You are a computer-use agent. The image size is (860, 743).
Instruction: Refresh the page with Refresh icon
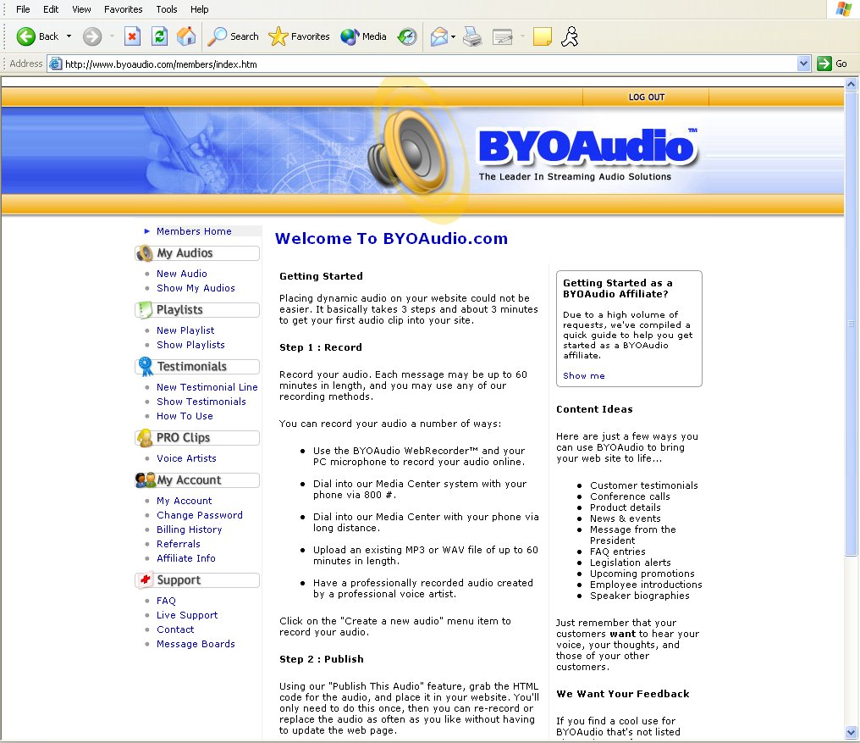pos(160,36)
